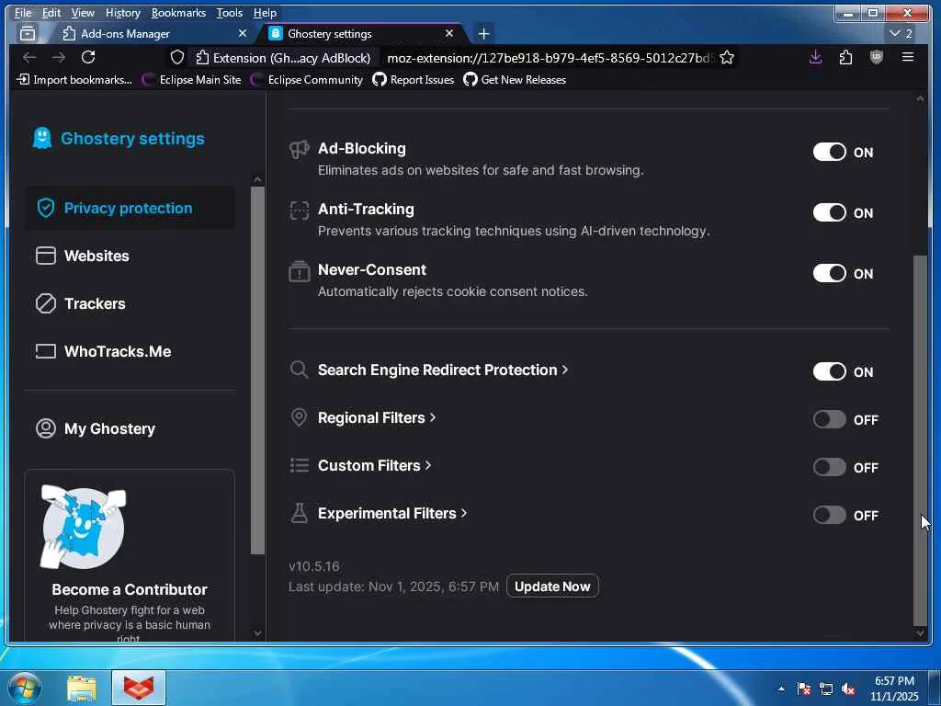The height and width of the screenshot is (706, 941).
Task: Disable Search Engine Redirect Protection toggle
Action: pyautogui.click(x=830, y=371)
